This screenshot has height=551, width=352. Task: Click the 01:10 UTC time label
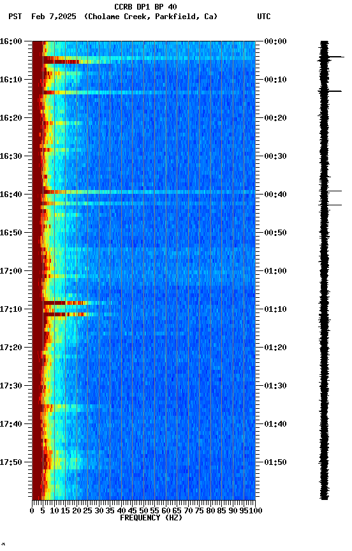[275, 309]
